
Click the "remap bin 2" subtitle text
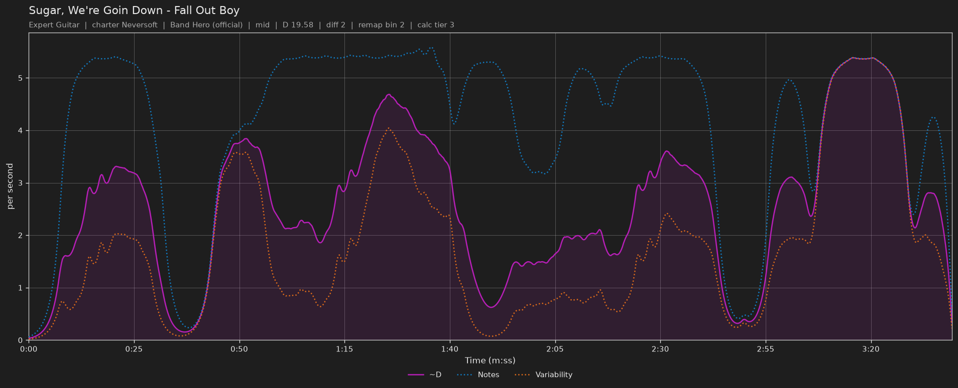point(381,25)
